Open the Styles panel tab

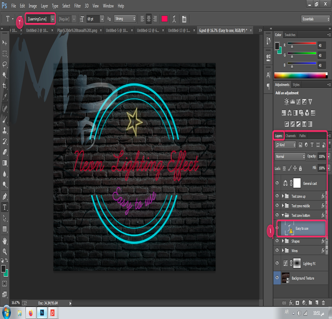coord(296,85)
